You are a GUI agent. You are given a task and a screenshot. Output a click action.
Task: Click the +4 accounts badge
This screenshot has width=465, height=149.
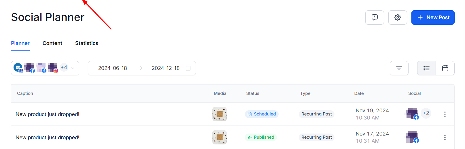pyautogui.click(x=64, y=67)
